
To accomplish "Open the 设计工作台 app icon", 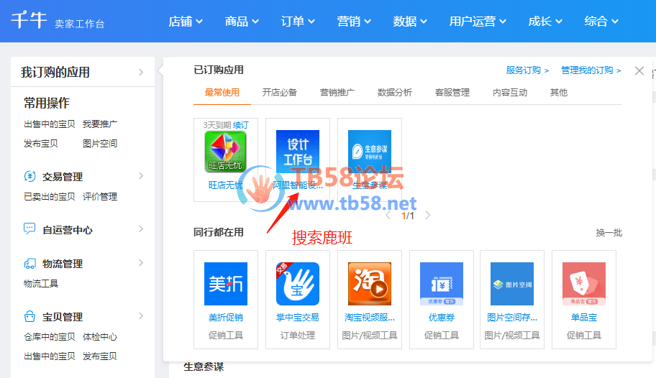I will click(x=298, y=152).
